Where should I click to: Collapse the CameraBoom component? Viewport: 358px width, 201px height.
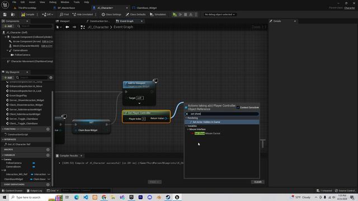[7, 50]
